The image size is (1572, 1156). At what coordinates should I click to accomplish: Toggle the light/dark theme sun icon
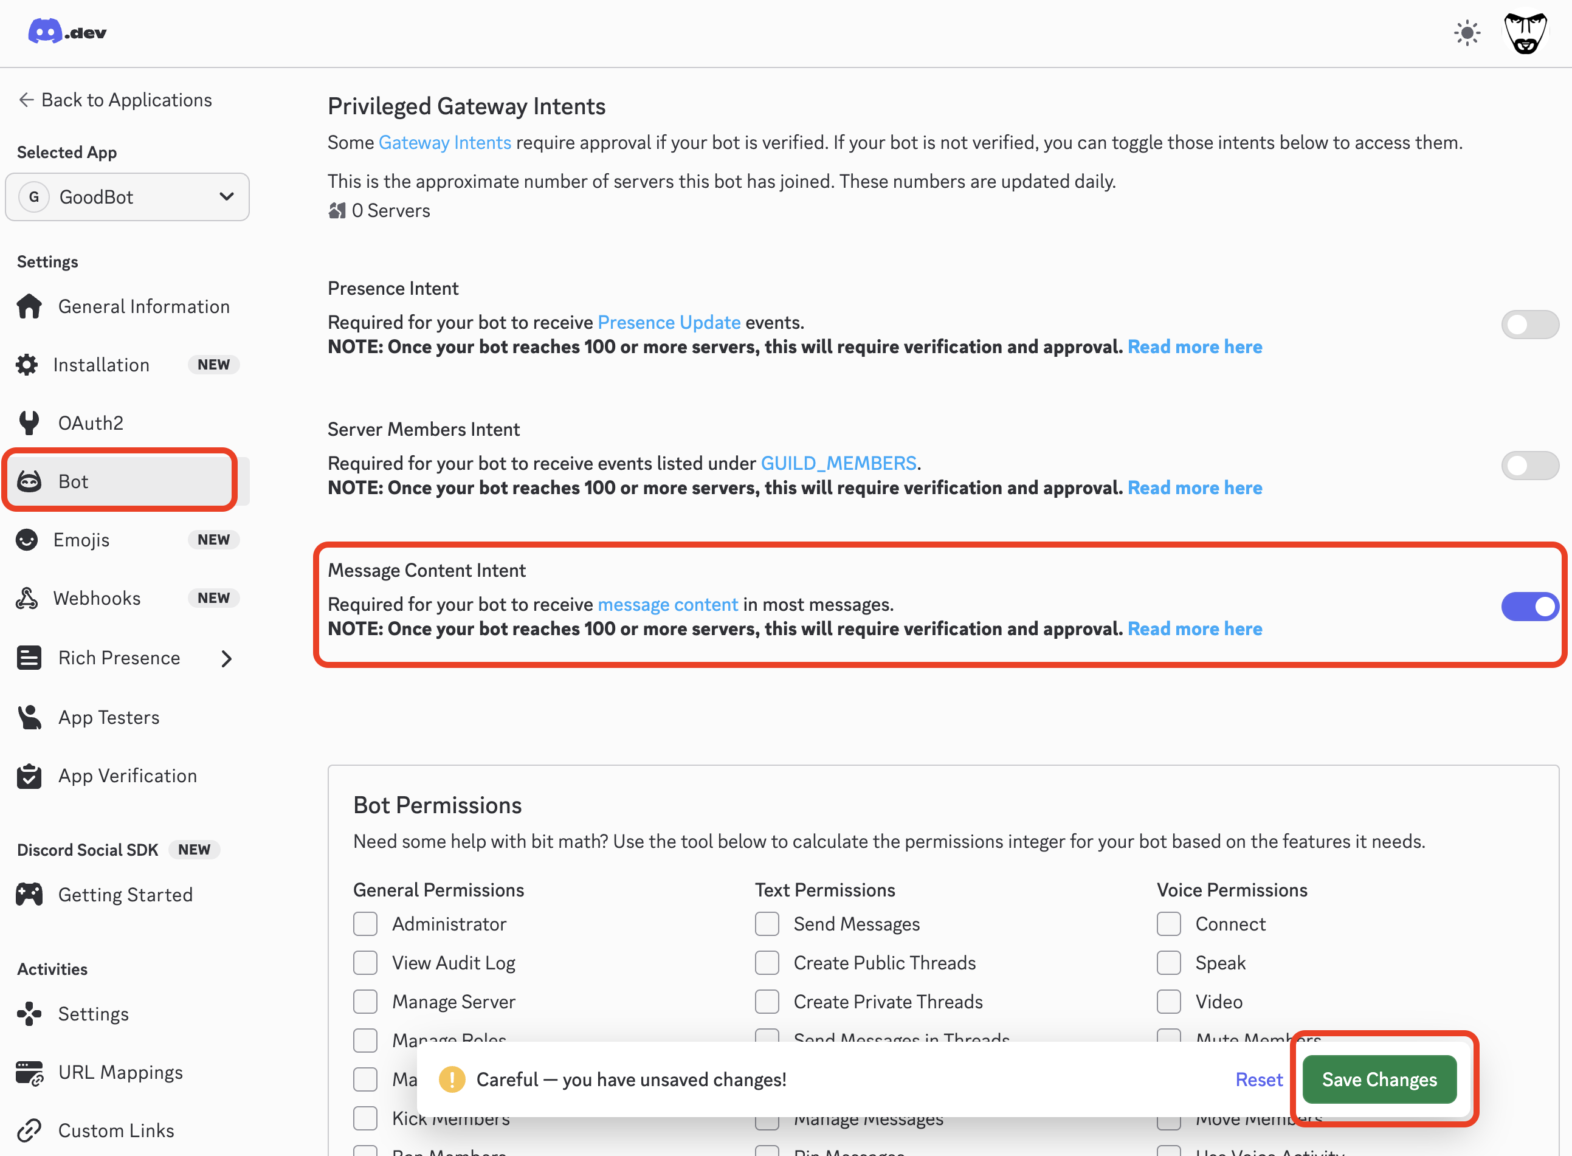click(1467, 32)
